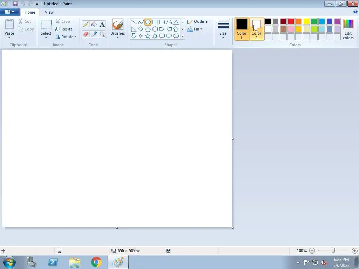This screenshot has height=269, width=359.
Task: Open PowerShell from the taskbar
Action: pyautogui.click(x=53, y=262)
